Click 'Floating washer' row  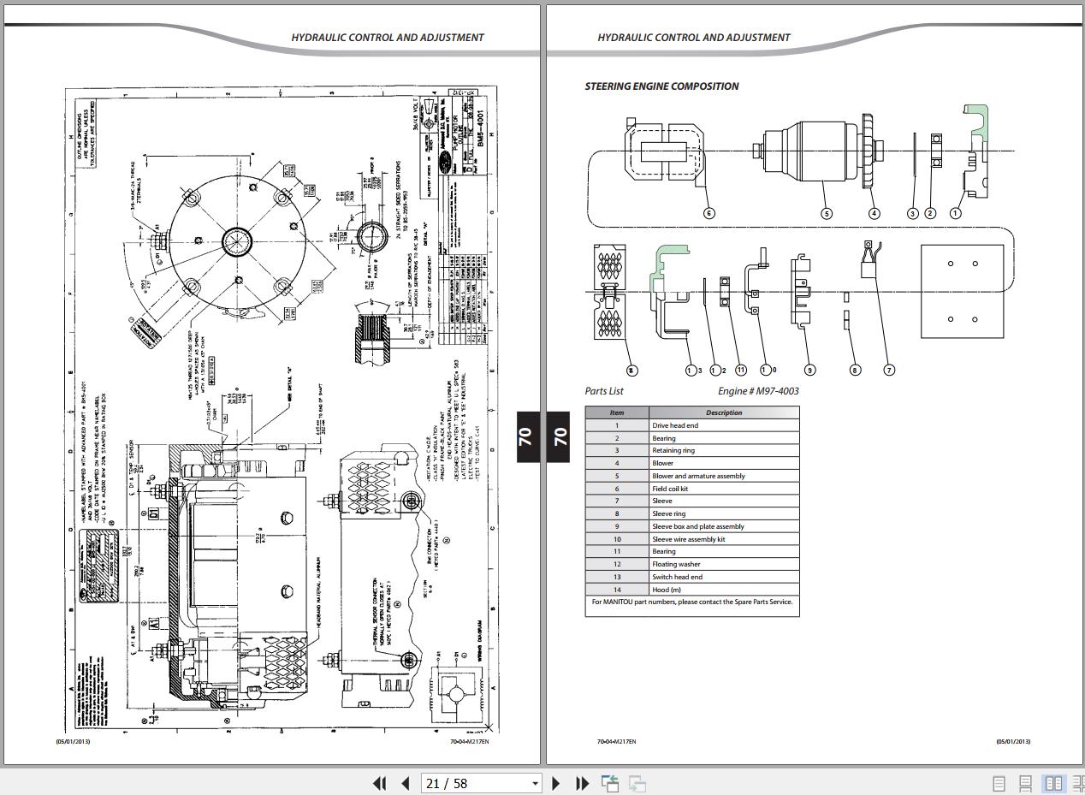tap(692, 564)
